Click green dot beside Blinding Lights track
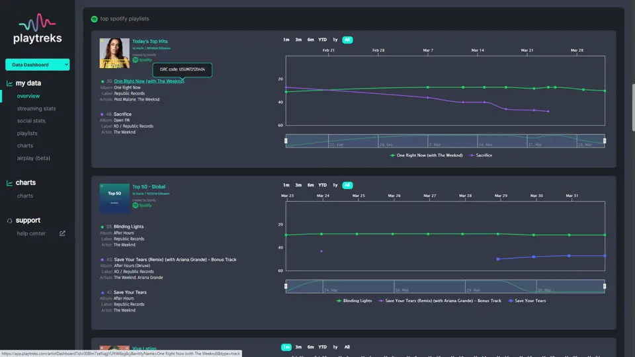The image size is (635, 357). coord(102,227)
